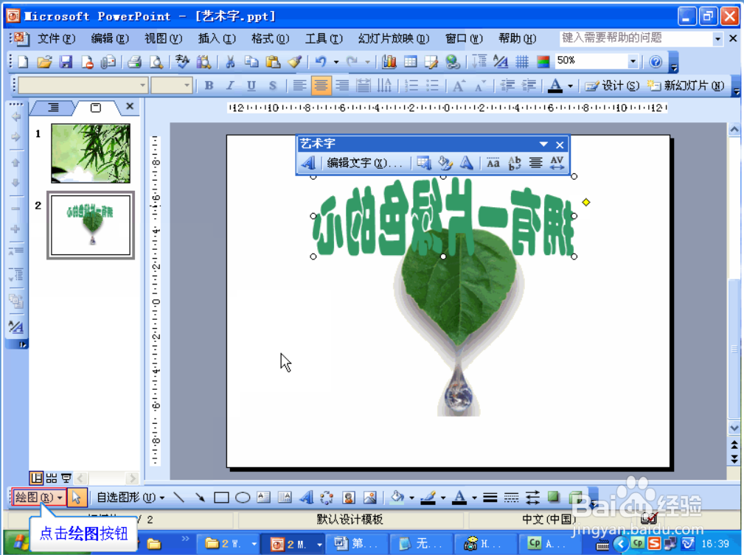Open Font Color dropdown arrow in formatting toolbar
The width and height of the screenshot is (744, 555).
pos(570,85)
